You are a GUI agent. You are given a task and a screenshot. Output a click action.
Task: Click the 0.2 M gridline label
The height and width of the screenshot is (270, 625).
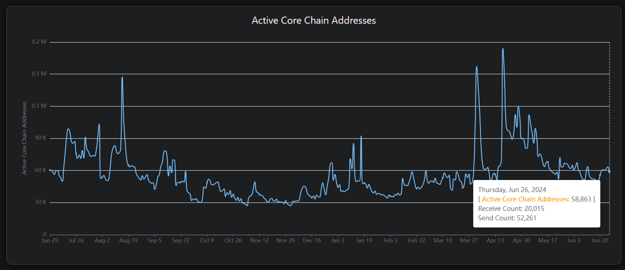pos(39,42)
